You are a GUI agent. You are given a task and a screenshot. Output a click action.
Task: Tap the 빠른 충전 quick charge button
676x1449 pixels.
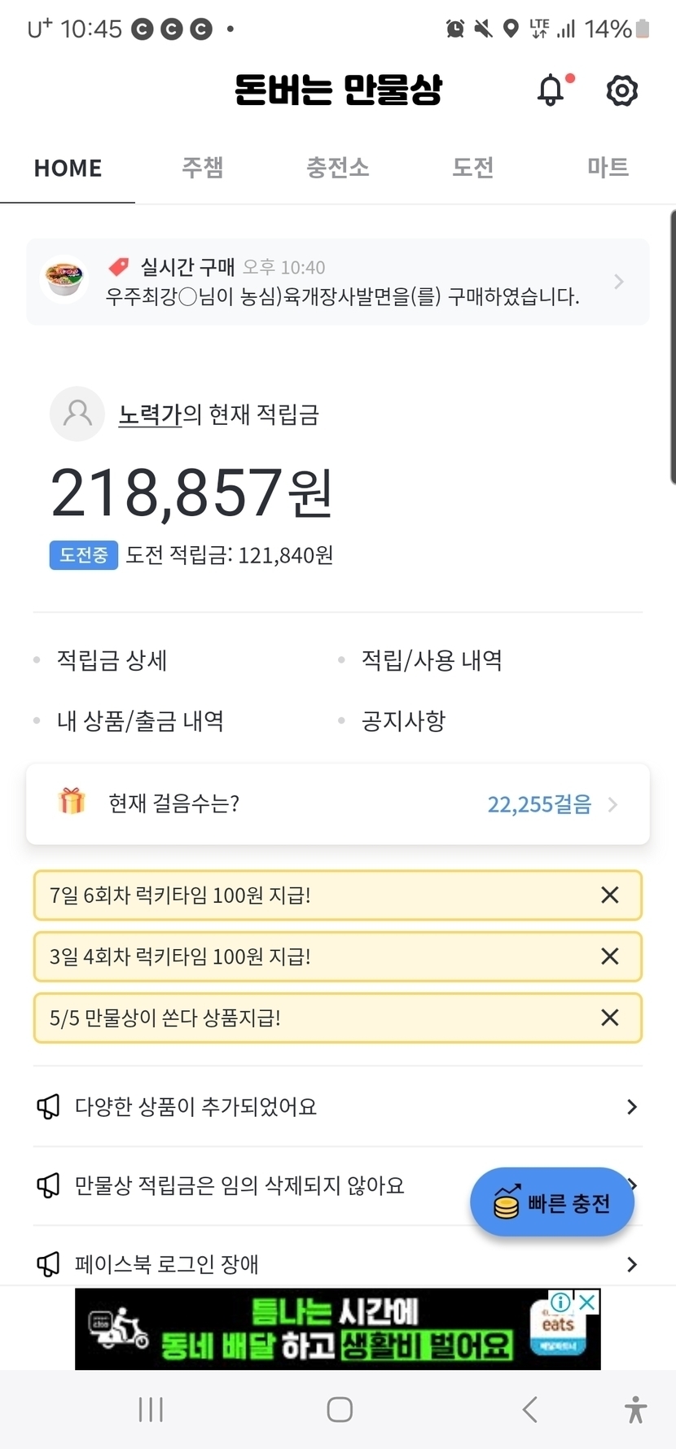coord(552,1202)
